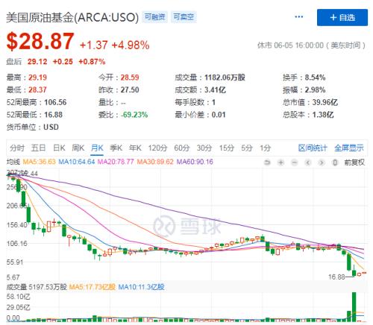Click the 可融资 margin tag
The width and height of the screenshot is (373, 325).
point(154,17)
